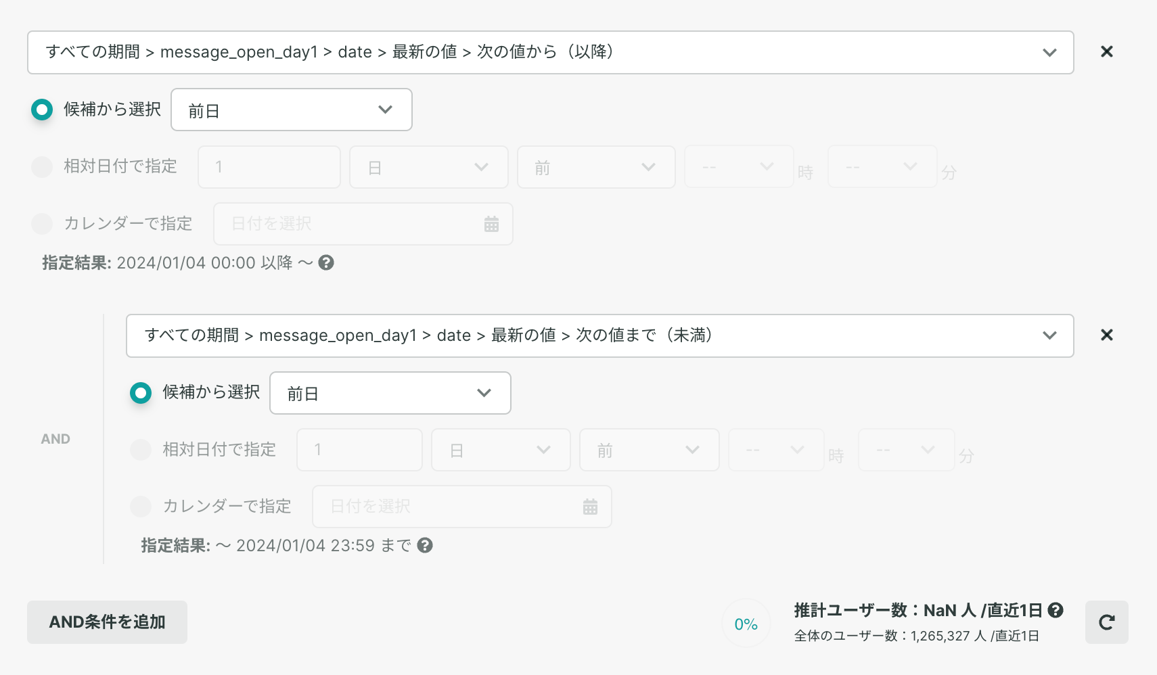The image size is (1157, 675).
Task: Click calendar icon in second 日付を選択 field
Action: coord(590,507)
